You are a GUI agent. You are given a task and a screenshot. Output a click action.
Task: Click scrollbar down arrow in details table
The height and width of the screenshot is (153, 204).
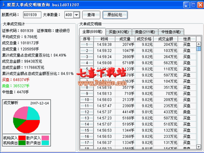click(x=199, y=147)
